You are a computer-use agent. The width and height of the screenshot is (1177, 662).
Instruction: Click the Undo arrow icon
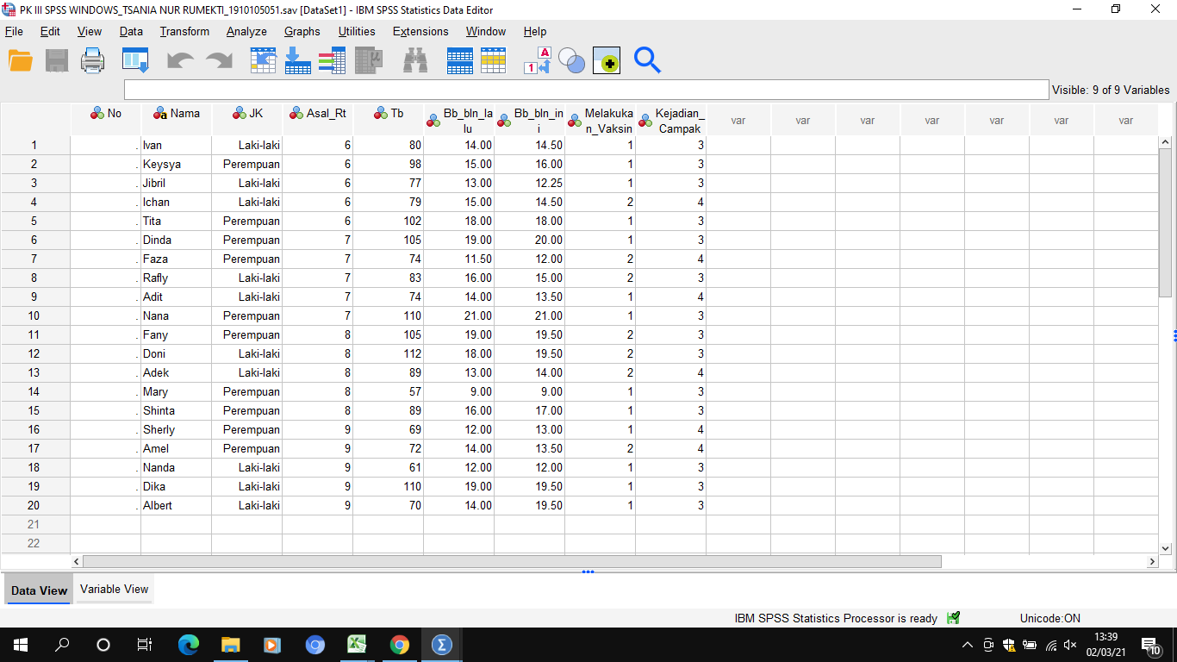(x=181, y=60)
